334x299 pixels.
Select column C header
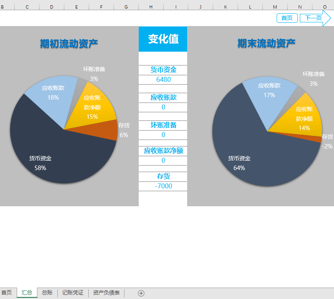(27, 7)
